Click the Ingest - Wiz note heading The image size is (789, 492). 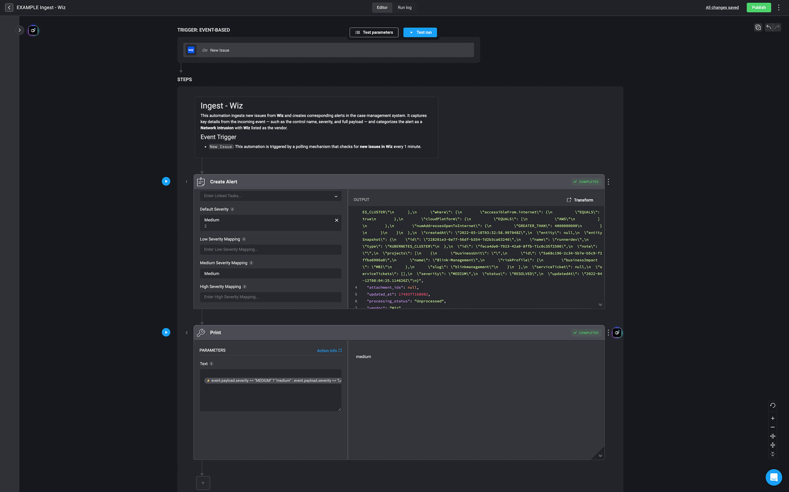(222, 106)
